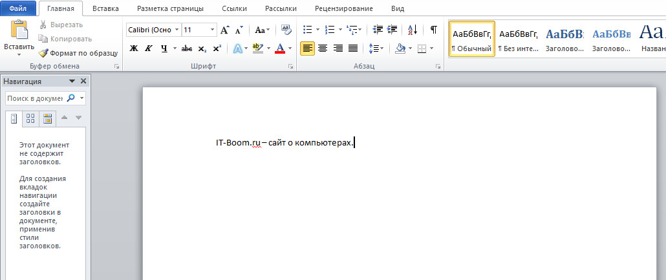Open Навигация pane options arrow

72,81
